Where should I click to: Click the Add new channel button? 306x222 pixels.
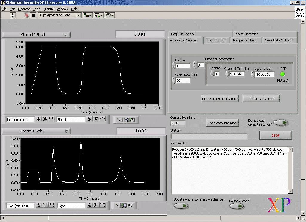pos(261,99)
